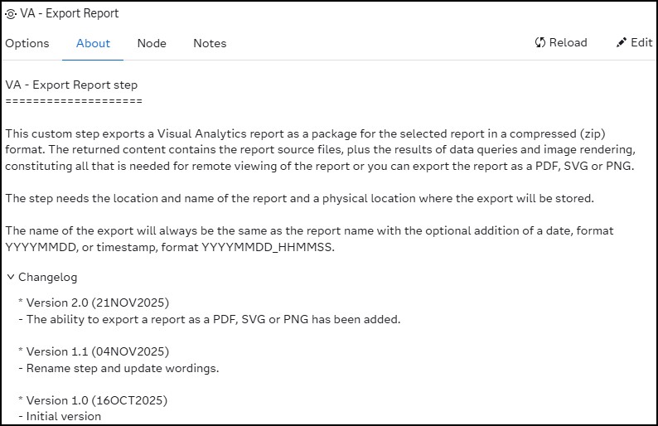
Task: Click the Edit button text
Action: coord(641,42)
